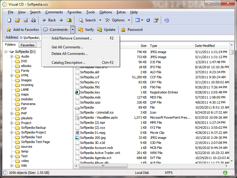
Task: Click the vertical scrollbar down arrow
Action: click(x=232, y=161)
